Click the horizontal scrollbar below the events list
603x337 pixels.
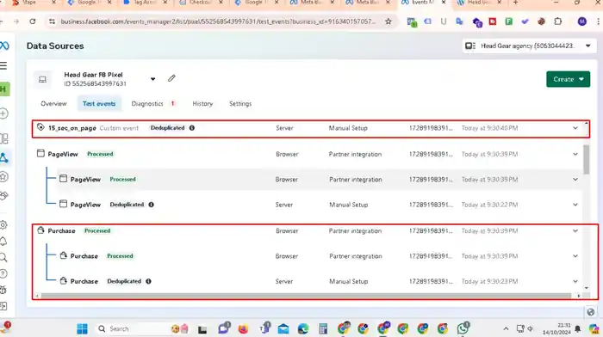point(306,296)
